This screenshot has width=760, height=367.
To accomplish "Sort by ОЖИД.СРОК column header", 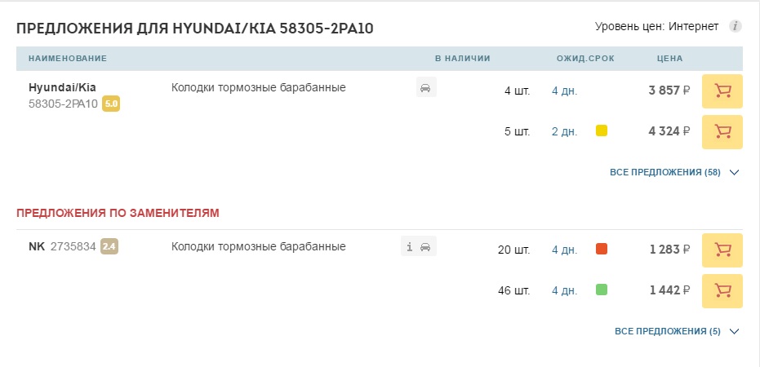I will pyautogui.click(x=584, y=59).
